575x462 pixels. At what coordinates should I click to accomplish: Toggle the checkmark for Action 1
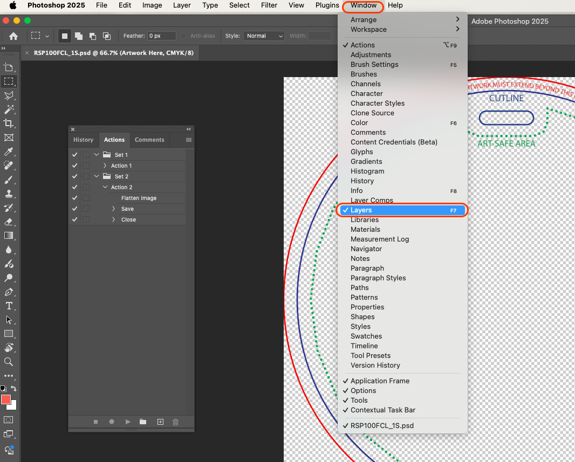click(x=74, y=166)
